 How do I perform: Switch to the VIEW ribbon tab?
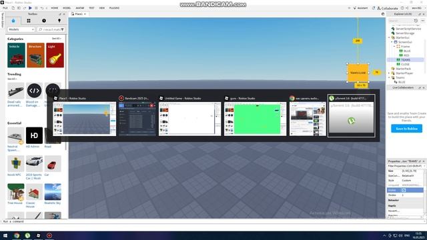(102, 8)
